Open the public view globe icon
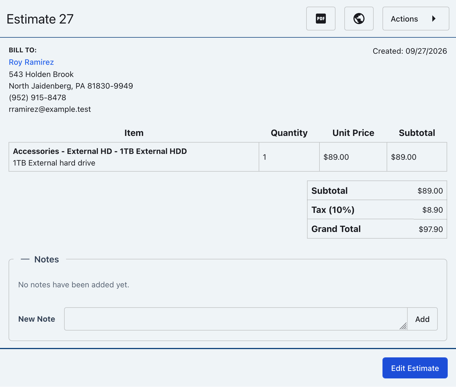Image resolution: width=456 pixels, height=387 pixels. pyautogui.click(x=359, y=19)
